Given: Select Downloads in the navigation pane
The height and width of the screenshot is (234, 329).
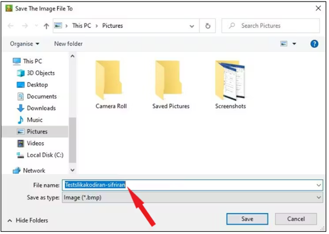Looking at the screenshot, I should click(41, 108).
